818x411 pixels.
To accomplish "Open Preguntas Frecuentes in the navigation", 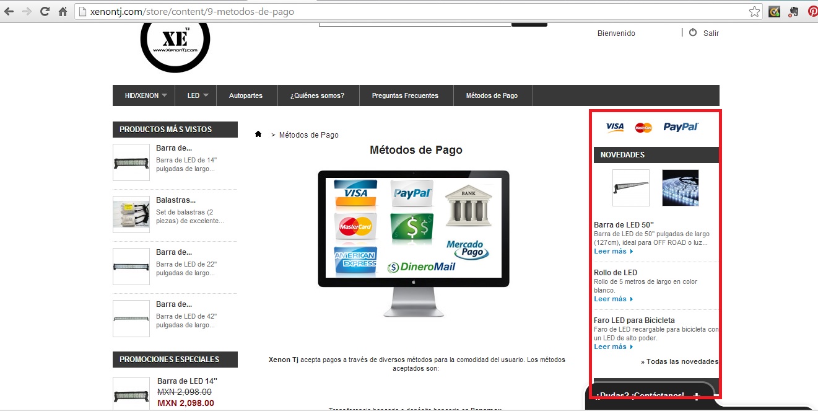I will pyautogui.click(x=405, y=95).
